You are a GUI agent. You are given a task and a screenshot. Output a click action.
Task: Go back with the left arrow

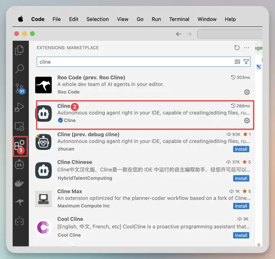click(x=178, y=34)
